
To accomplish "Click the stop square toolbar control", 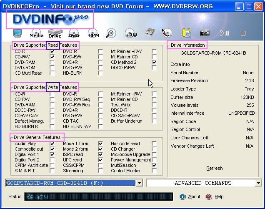I will click(x=243, y=33).
